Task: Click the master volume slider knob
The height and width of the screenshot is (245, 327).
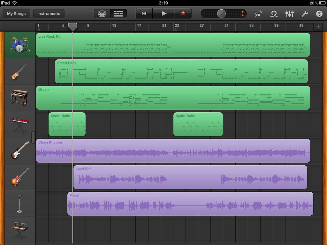Action: point(221,14)
